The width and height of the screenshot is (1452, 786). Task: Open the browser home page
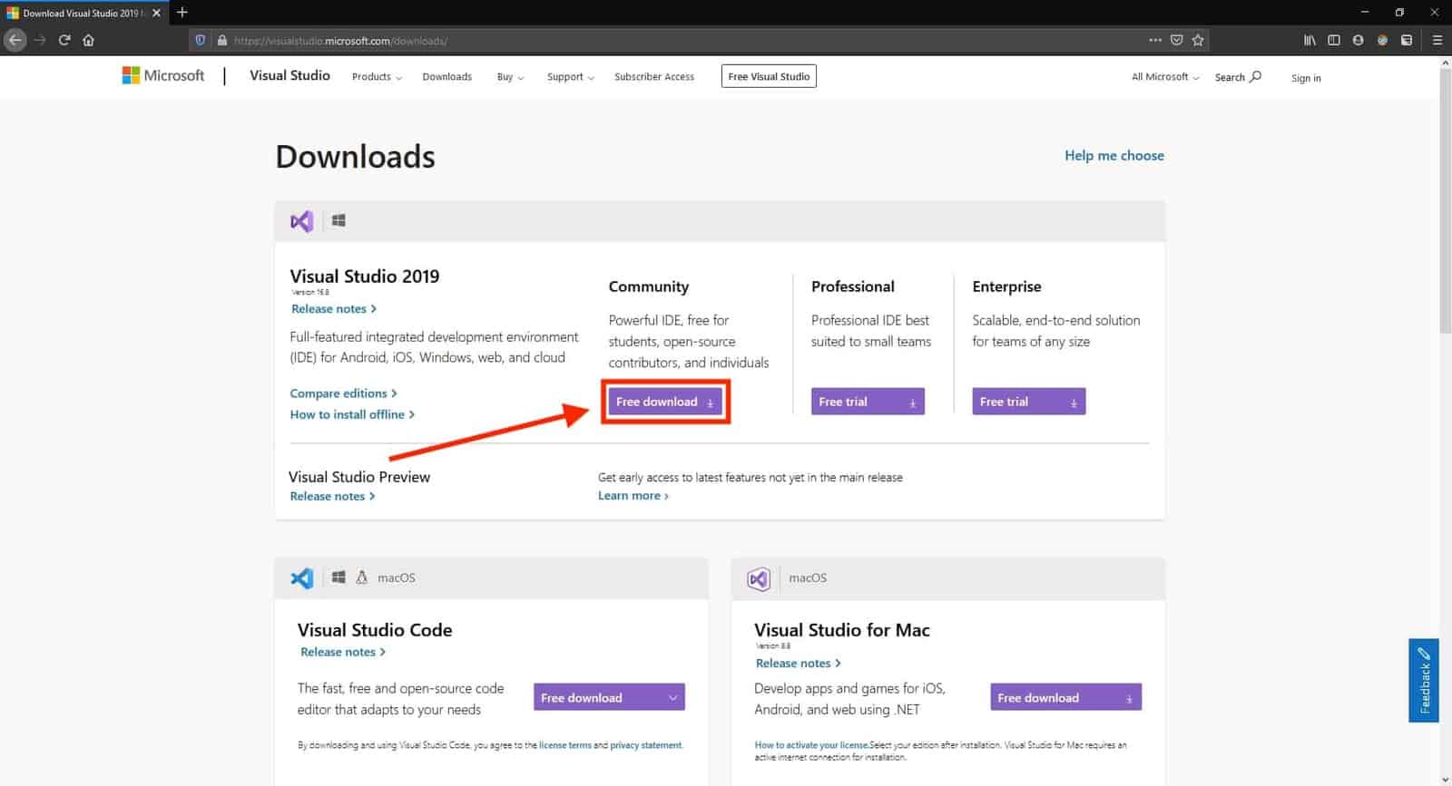[x=88, y=40]
